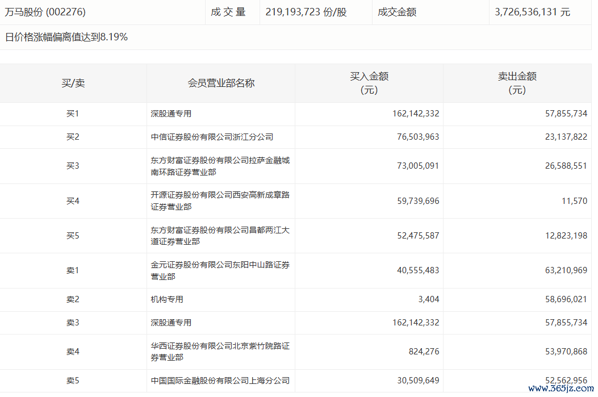Click 中信证券股份有限公司浙江分公司 branch name

(x=212, y=137)
